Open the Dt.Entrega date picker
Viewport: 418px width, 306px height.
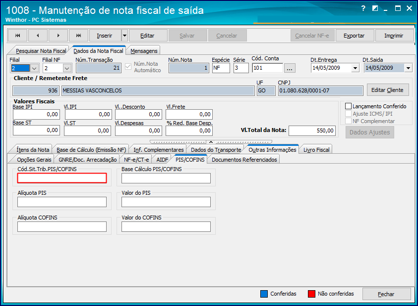[355, 68]
